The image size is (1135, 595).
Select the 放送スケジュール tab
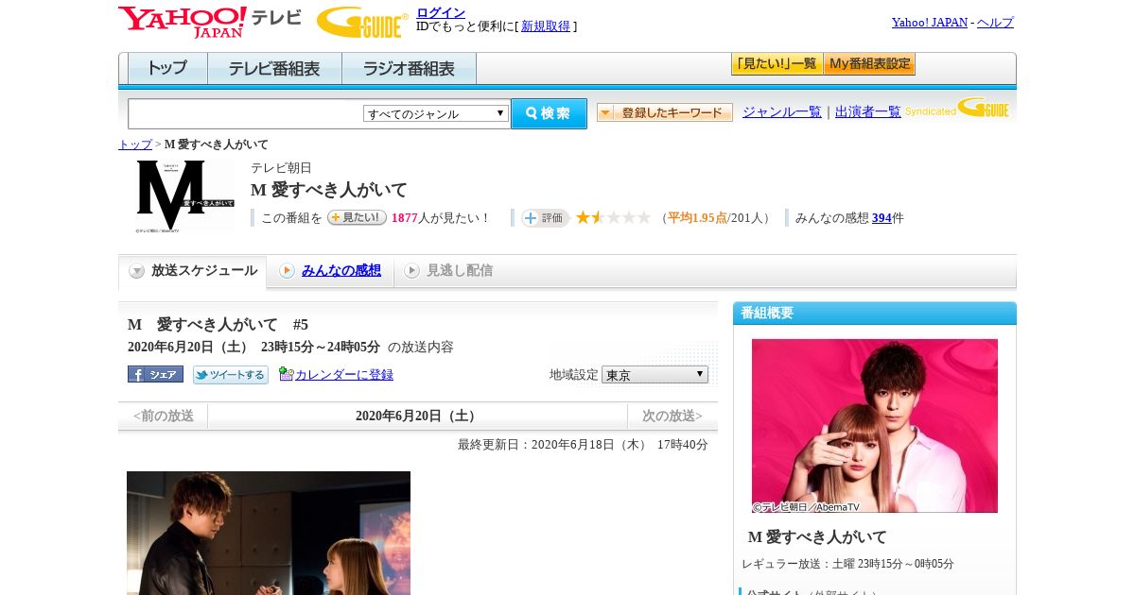(192, 271)
